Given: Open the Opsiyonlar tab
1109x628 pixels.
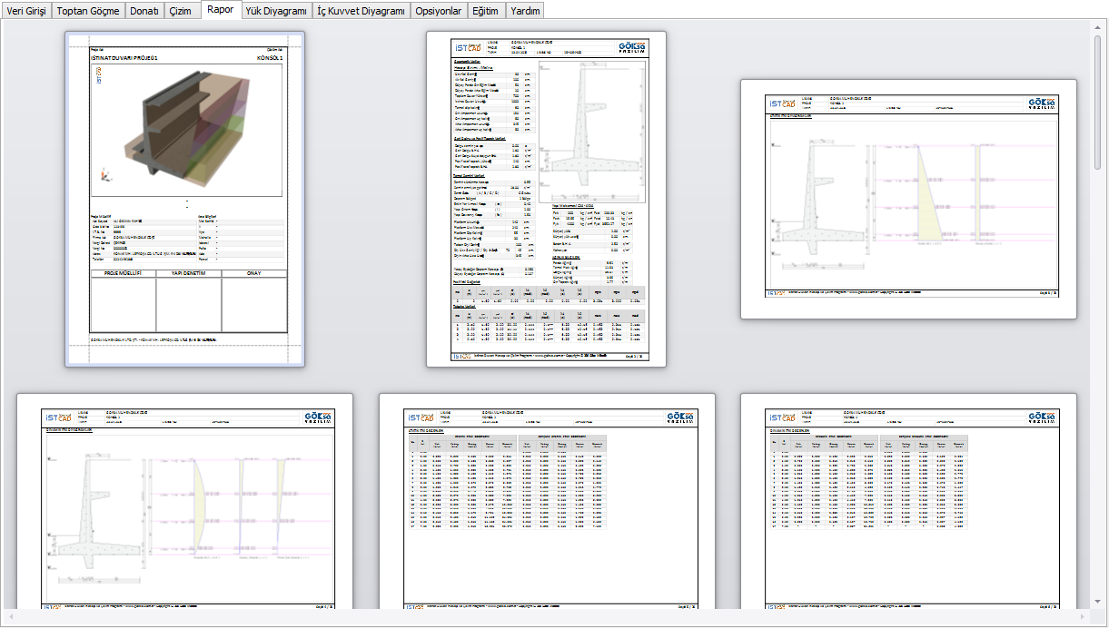Looking at the screenshot, I should coord(440,12).
